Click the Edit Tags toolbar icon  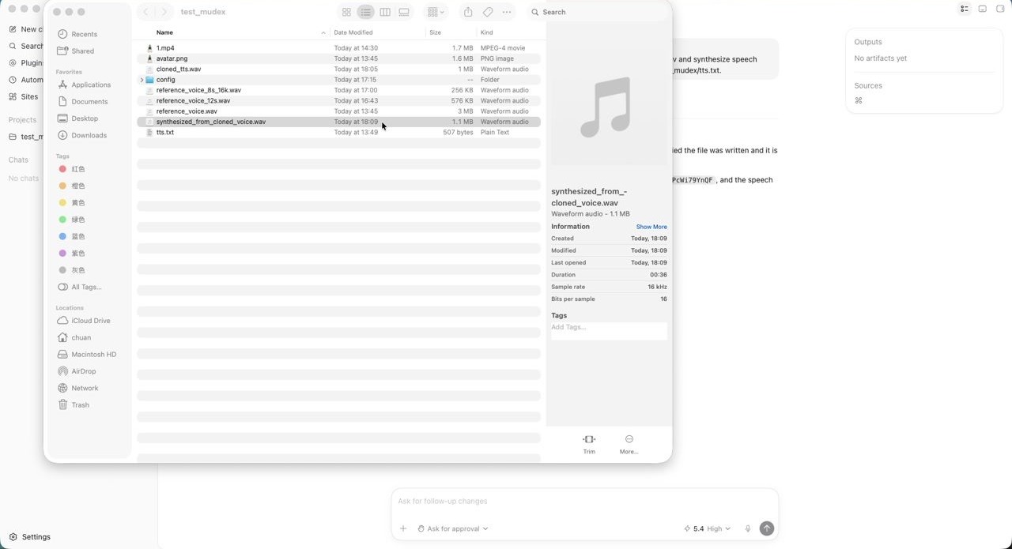pyautogui.click(x=488, y=12)
